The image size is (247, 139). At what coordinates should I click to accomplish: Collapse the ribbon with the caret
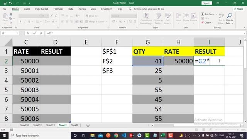(x=245, y=28)
